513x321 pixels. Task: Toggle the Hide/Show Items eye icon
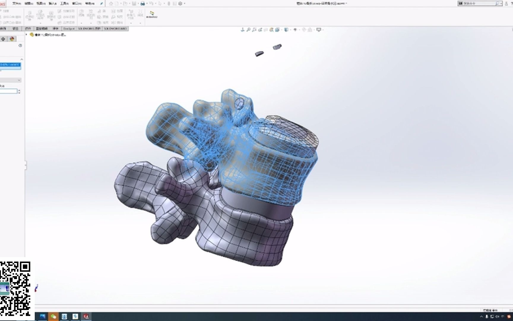tap(295, 29)
